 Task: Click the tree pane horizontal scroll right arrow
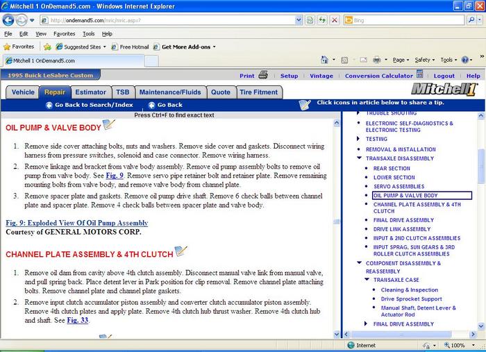click(473, 334)
